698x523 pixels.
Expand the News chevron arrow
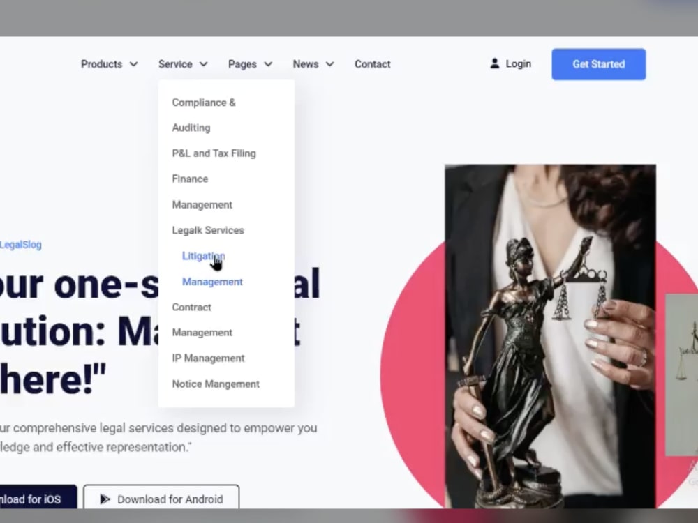[330, 64]
